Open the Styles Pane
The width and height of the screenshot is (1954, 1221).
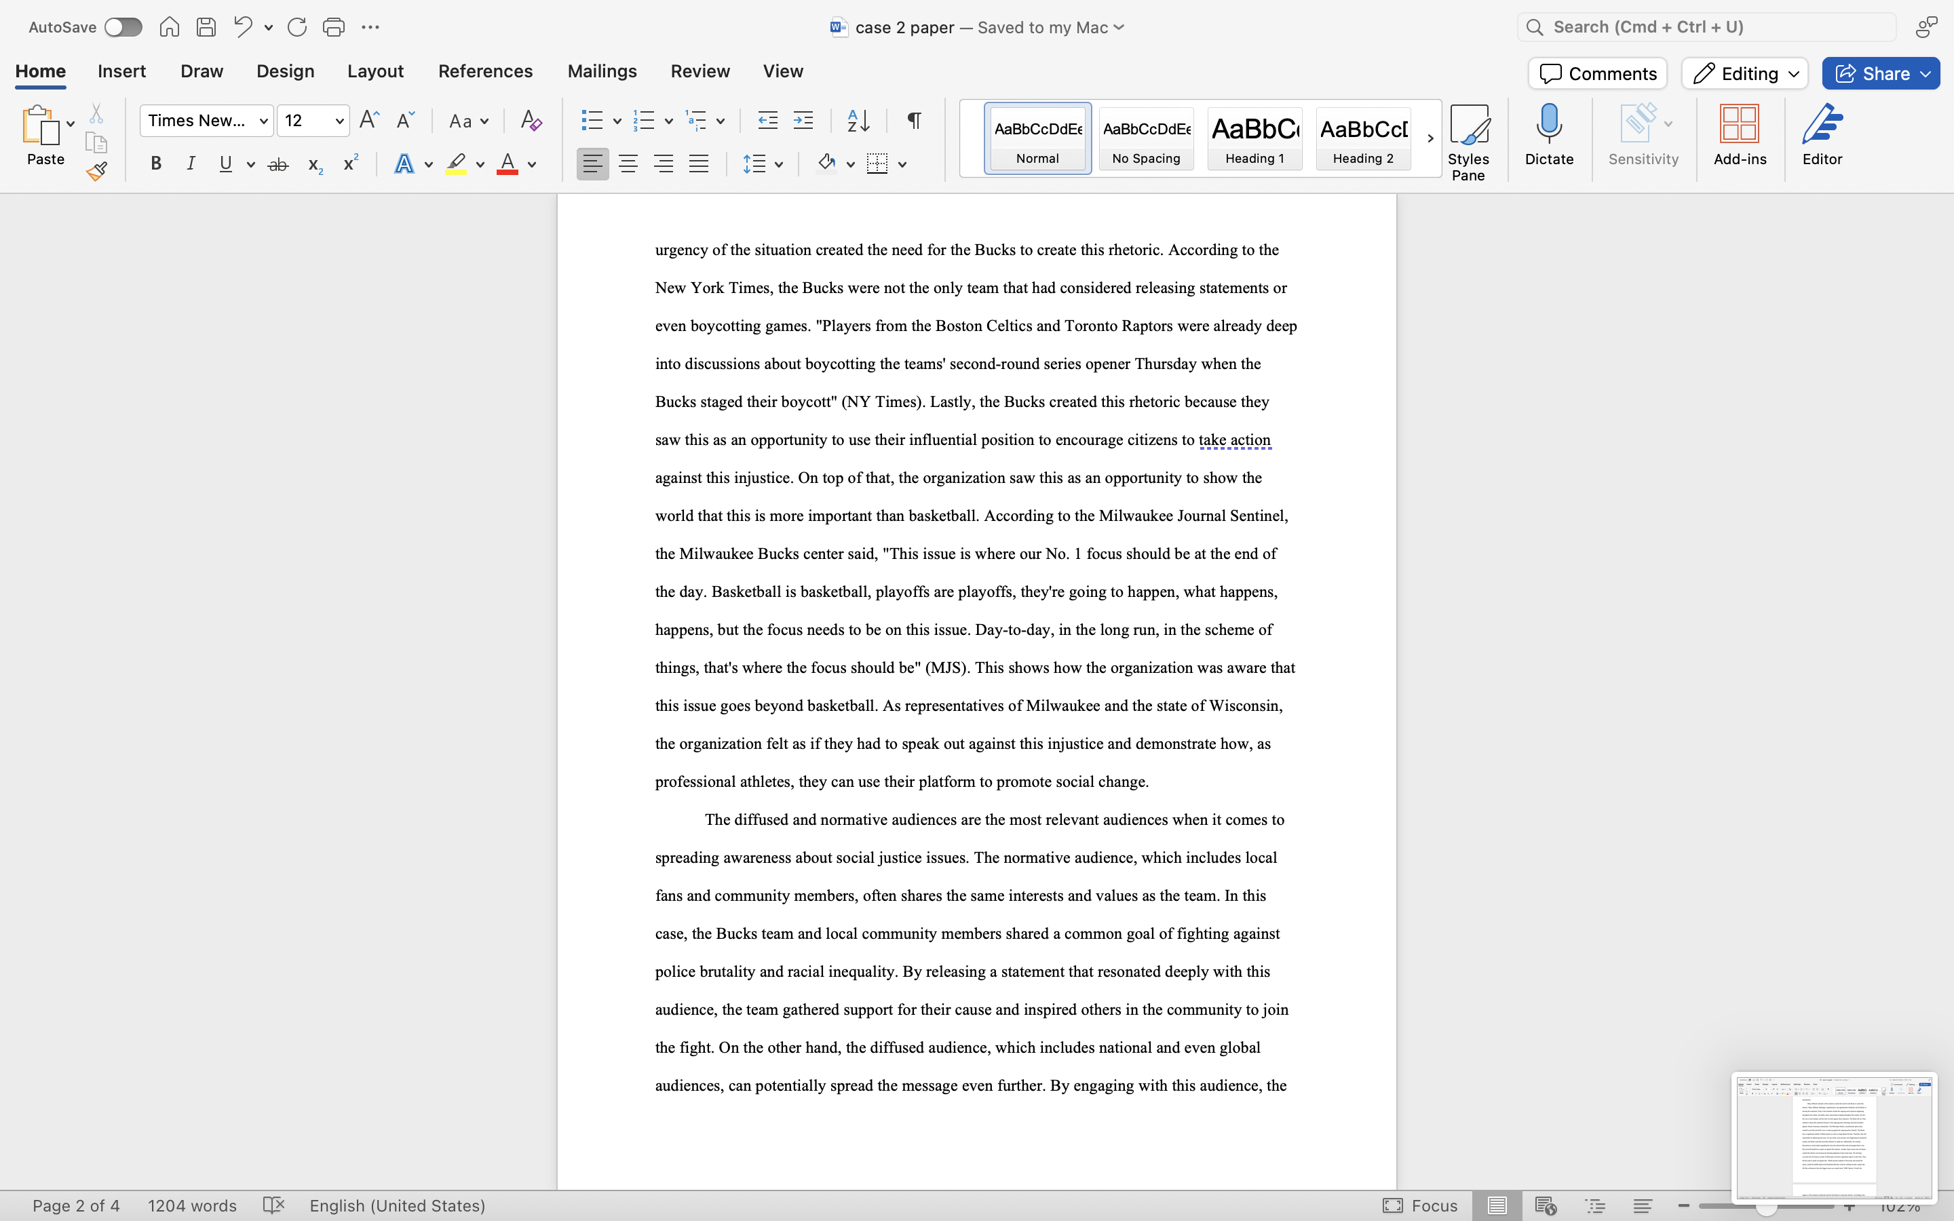(x=1469, y=140)
